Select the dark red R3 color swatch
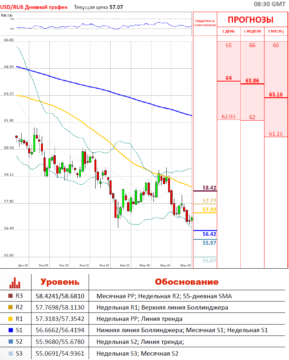 coord(10,296)
